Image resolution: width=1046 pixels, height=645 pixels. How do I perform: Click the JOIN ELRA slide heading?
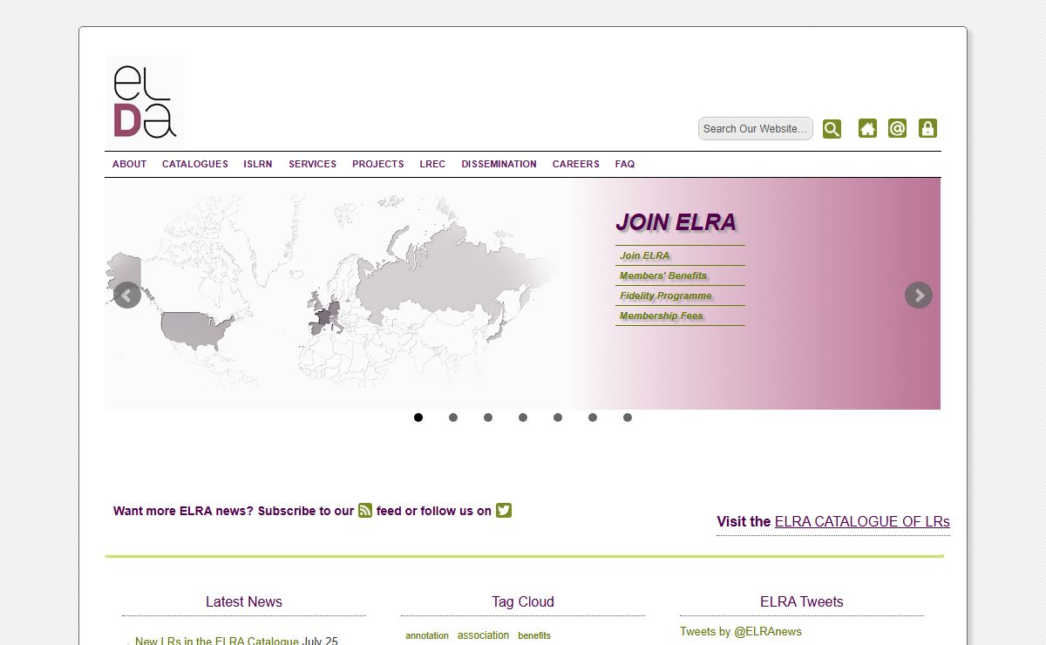(676, 222)
